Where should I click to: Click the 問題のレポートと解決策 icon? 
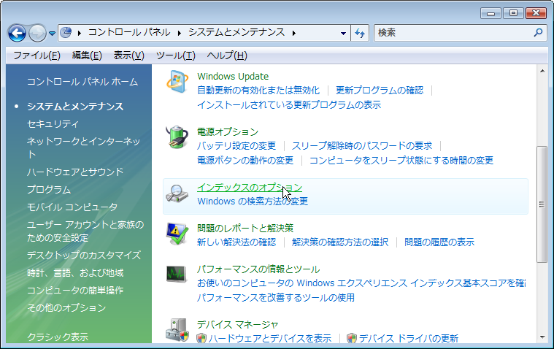pos(177,234)
